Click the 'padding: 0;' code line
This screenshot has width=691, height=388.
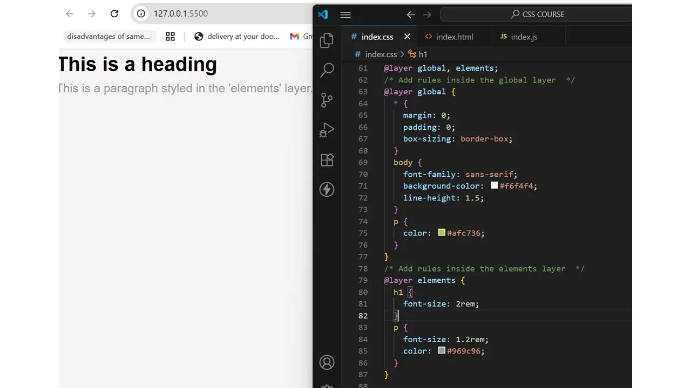(429, 127)
